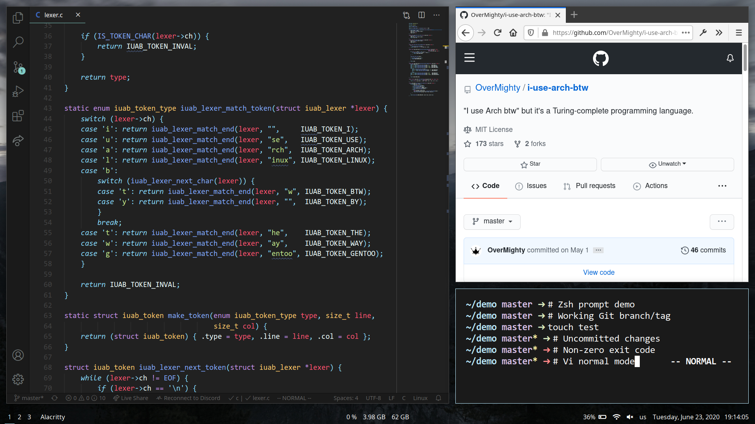
Task: Switch to the Pull requests tab
Action: click(589, 186)
